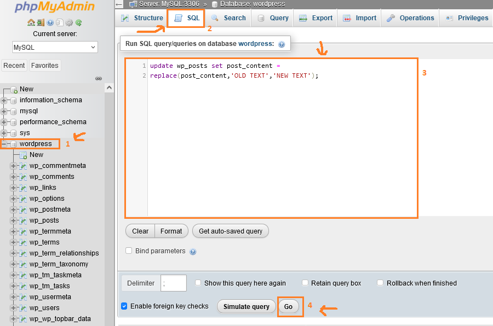This screenshot has height=326, width=493.
Task: Expand the sys database node
Action: (4, 133)
